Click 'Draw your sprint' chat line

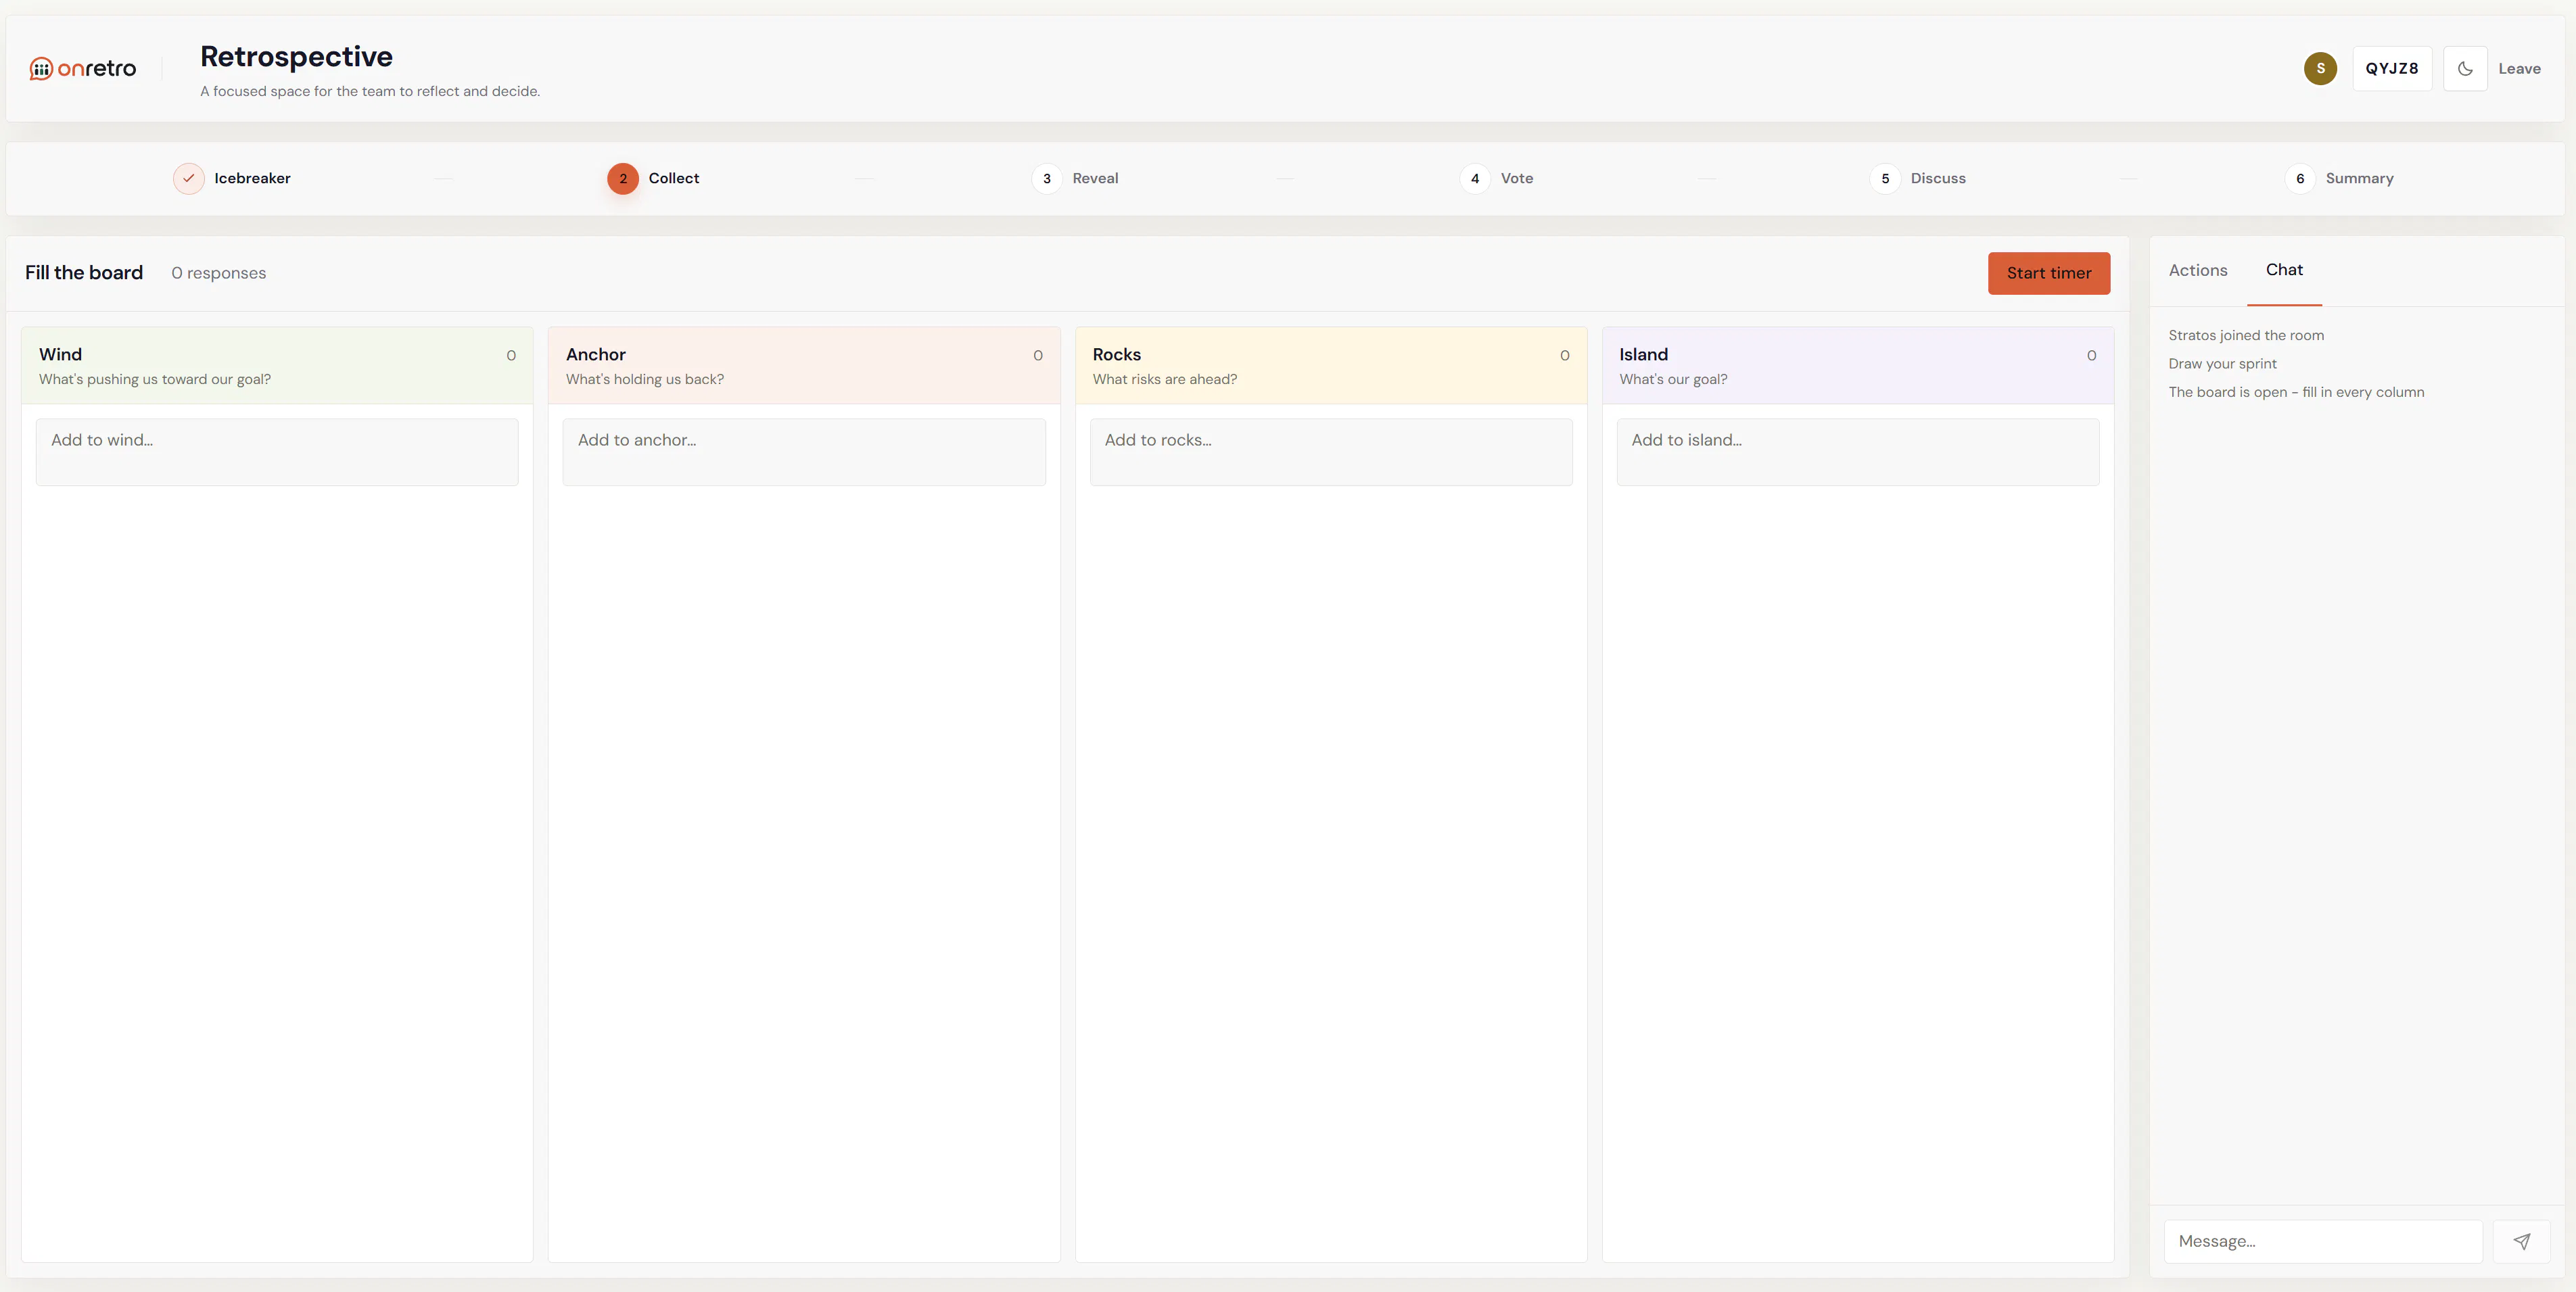(2222, 364)
